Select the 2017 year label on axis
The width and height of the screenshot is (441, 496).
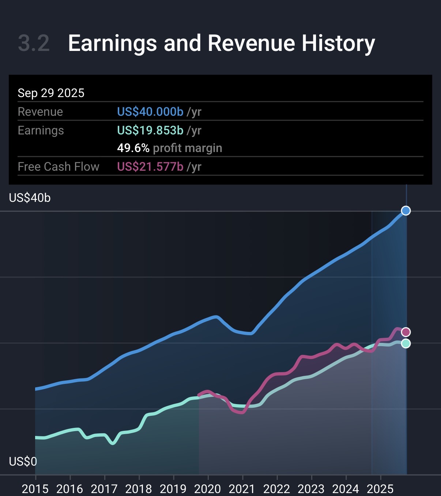click(104, 489)
